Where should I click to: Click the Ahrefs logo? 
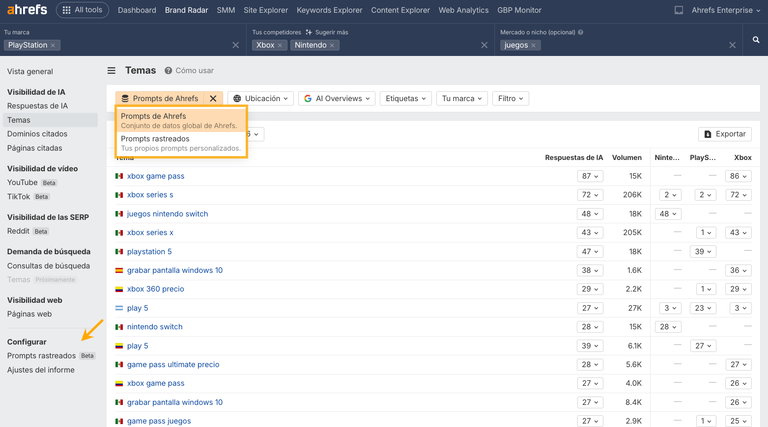(27, 10)
